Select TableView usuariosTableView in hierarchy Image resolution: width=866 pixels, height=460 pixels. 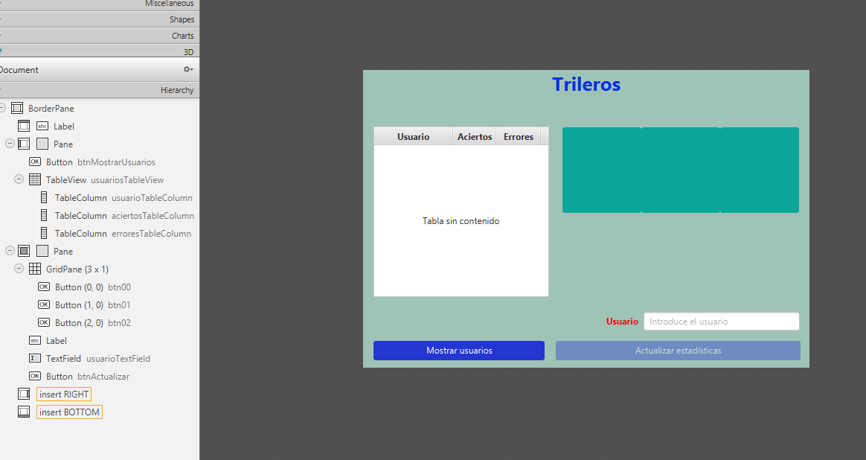tap(100, 179)
